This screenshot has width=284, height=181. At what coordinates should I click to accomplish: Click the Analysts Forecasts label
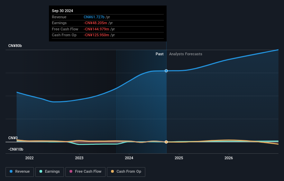[186, 54]
